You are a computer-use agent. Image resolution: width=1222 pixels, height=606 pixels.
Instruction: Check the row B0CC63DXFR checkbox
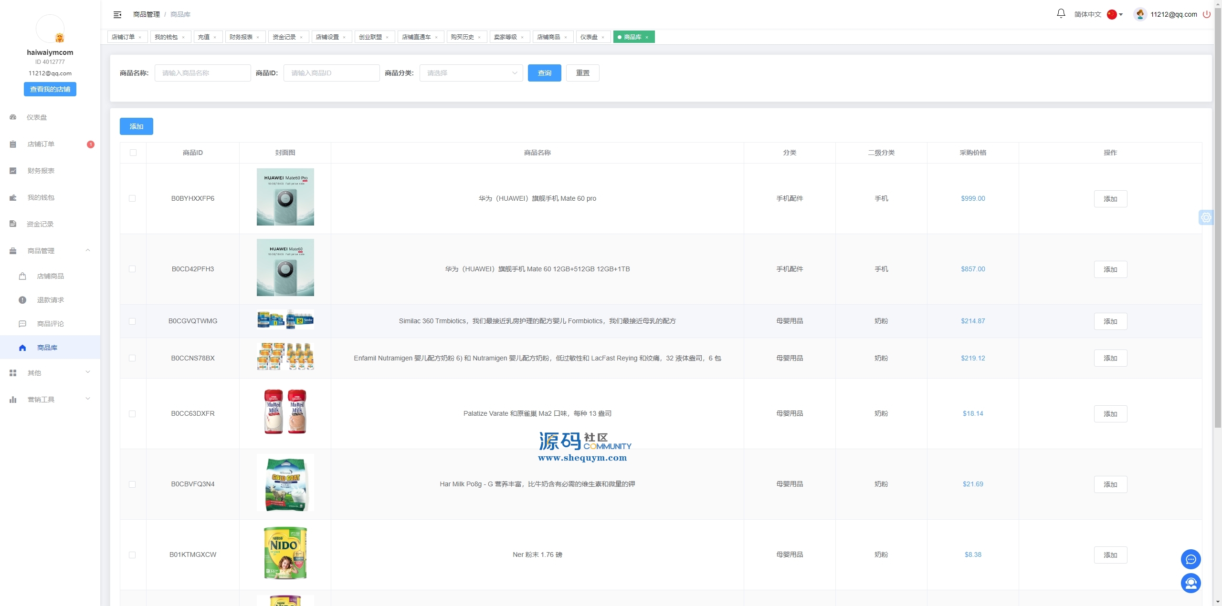132,414
